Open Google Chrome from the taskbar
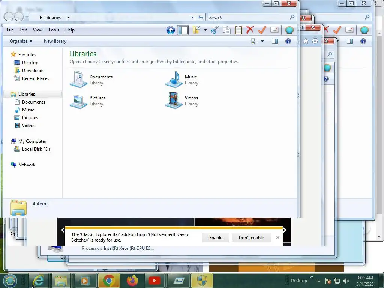Viewport: 384px width, 288px height. [x=109, y=280]
